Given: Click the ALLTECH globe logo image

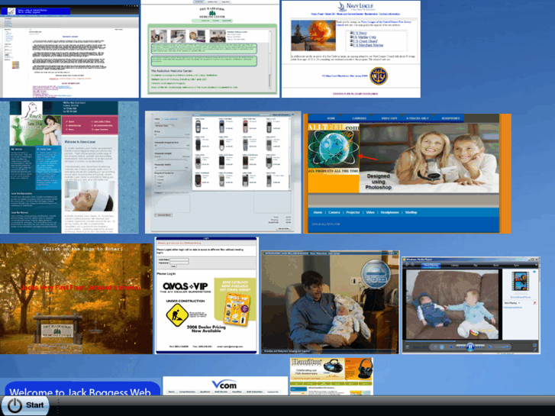Looking at the screenshot, I should (x=333, y=149).
